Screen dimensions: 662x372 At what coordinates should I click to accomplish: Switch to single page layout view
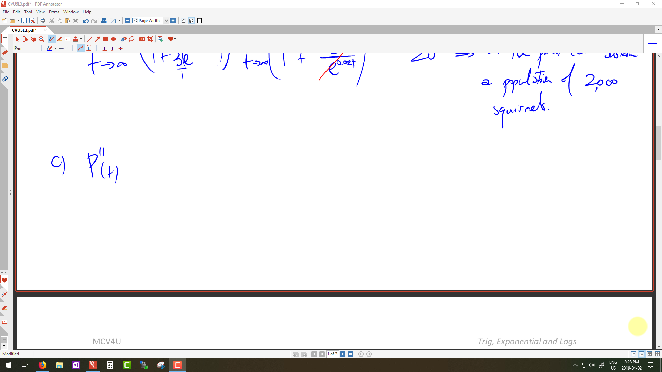pos(634,354)
